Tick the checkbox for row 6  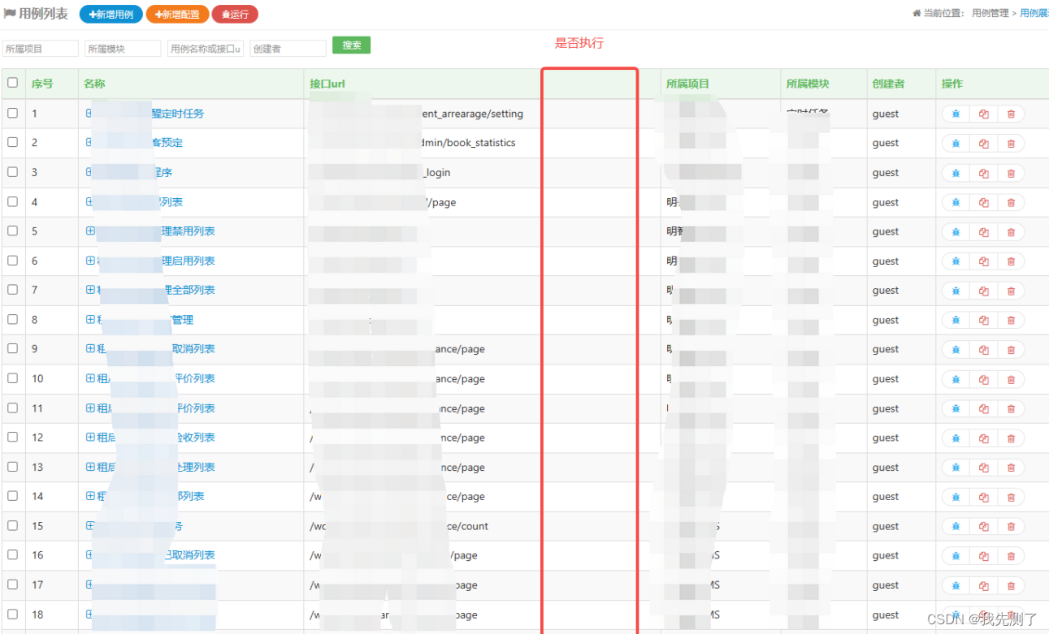point(12,261)
